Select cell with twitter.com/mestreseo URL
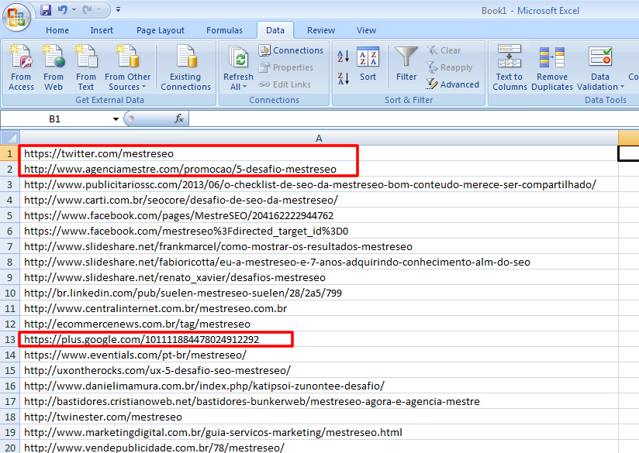The image size is (639, 453). [x=98, y=153]
